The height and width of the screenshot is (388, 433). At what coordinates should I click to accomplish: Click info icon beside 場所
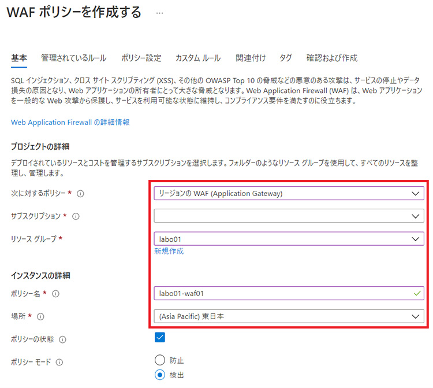click(41, 316)
